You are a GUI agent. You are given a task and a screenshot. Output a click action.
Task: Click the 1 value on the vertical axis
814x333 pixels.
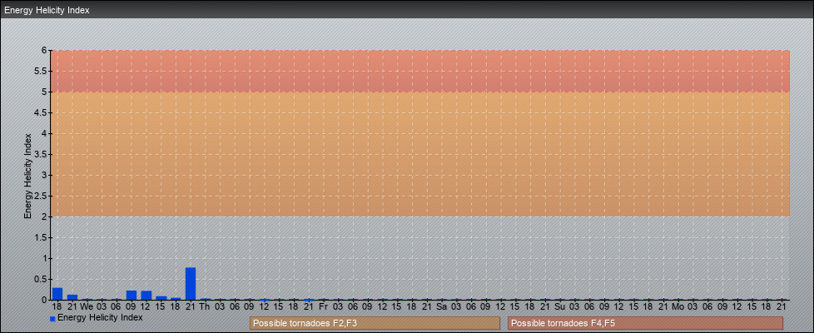[45, 258]
